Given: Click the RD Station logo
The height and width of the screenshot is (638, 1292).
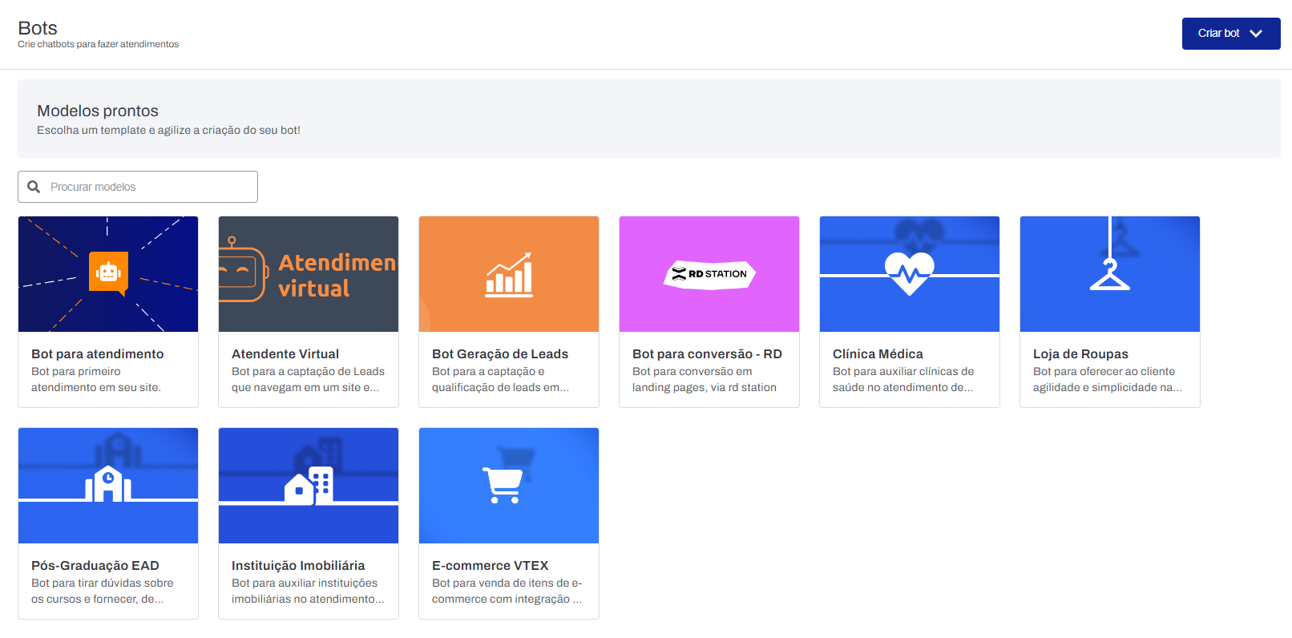Looking at the screenshot, I should (709, 274).
